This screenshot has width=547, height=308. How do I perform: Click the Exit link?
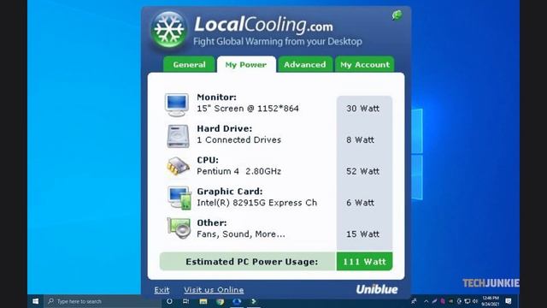pos(162,290)
